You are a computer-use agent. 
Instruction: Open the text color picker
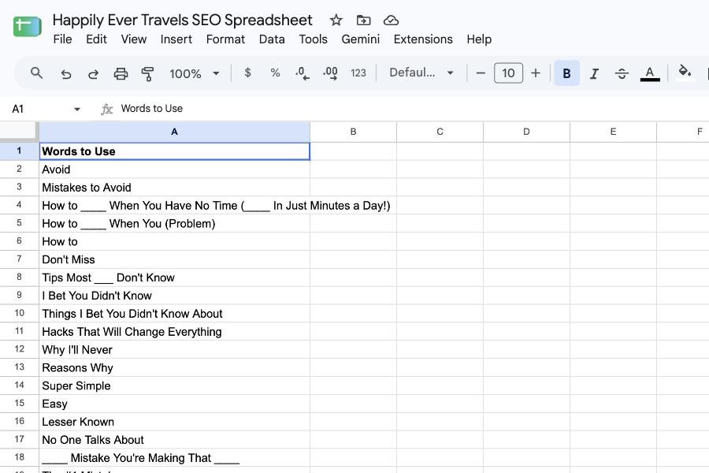click(650, 73)
